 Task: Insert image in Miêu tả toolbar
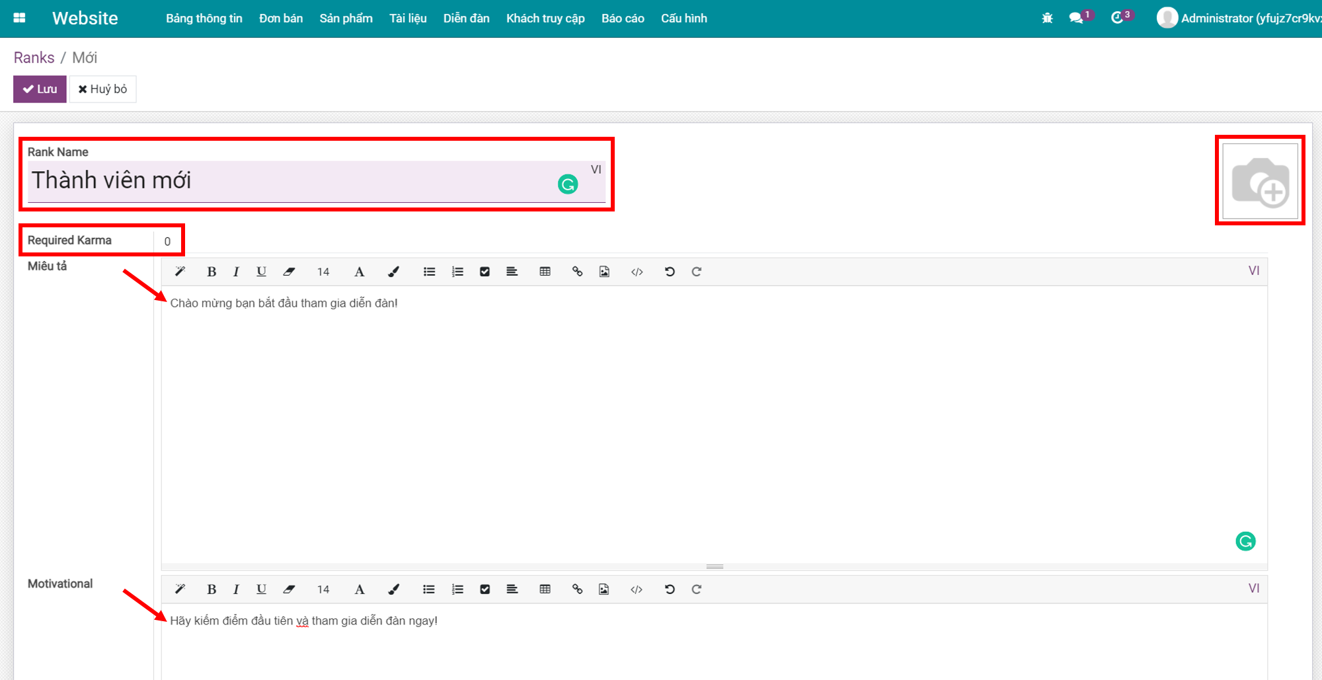[604, 272]
